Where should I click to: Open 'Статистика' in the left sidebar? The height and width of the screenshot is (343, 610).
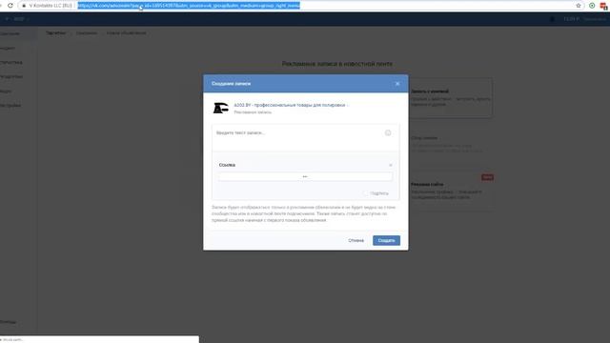tap(10, 62)
